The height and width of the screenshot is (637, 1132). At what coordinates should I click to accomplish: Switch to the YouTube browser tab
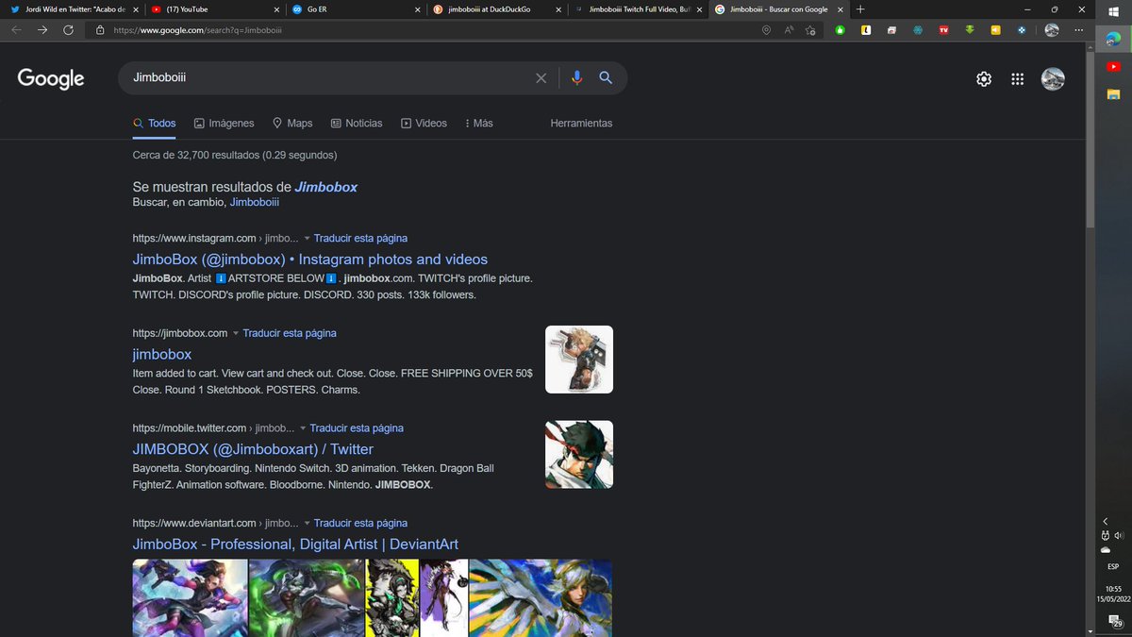coord(216,8)
